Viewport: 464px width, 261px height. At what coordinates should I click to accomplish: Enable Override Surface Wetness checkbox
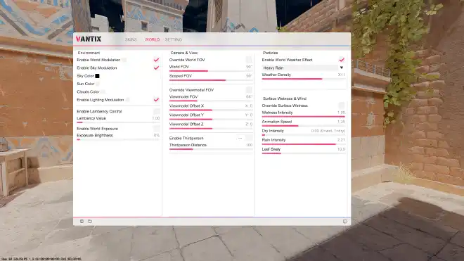pyautogui.click(x=342, y=106)
